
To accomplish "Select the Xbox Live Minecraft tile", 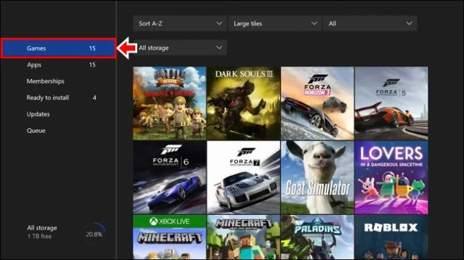I will click(169, 237).
